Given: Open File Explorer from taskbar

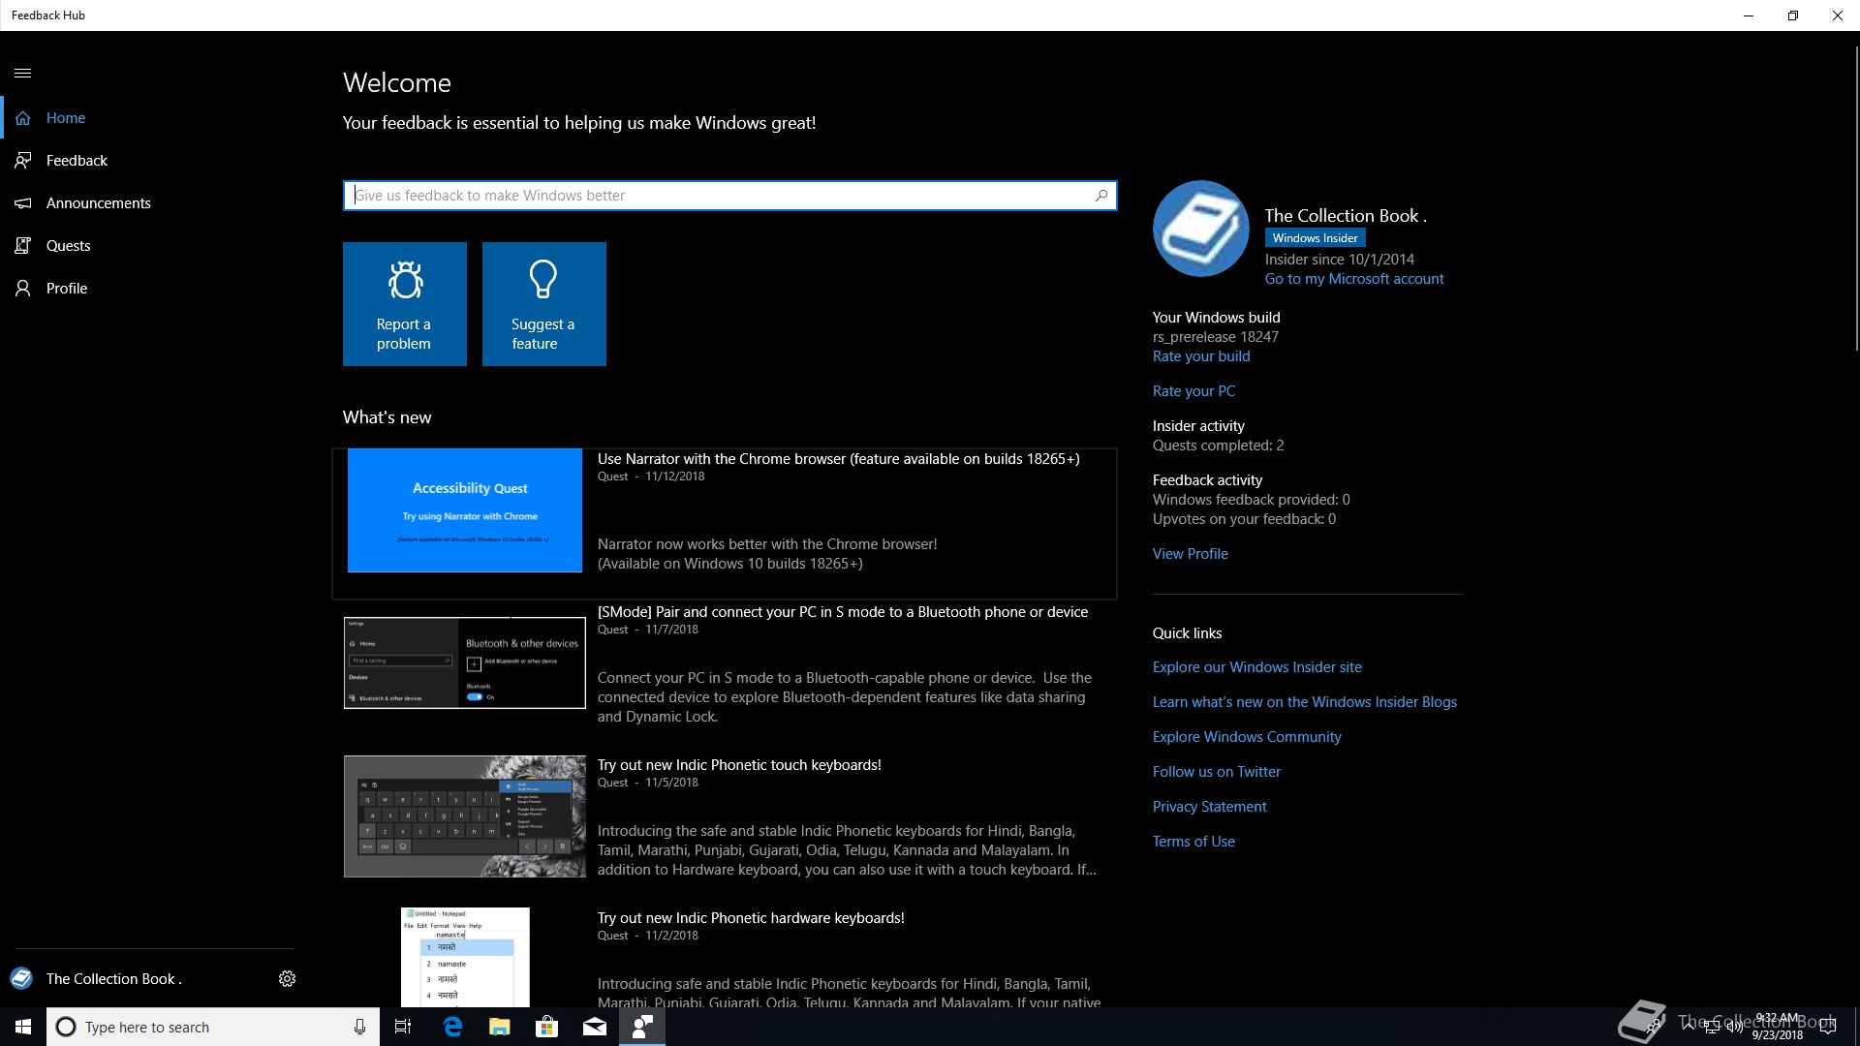Looking at the screenshot, I should point(500,1027).
